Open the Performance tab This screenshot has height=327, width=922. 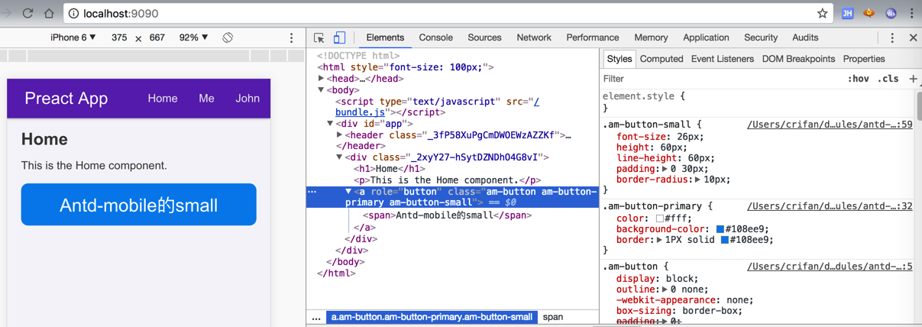[593, 37]
